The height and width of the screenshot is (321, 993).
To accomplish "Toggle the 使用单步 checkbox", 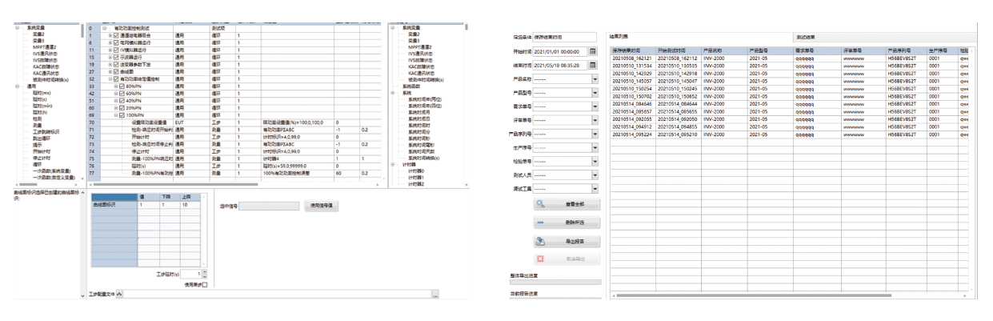I will (205, 284).
